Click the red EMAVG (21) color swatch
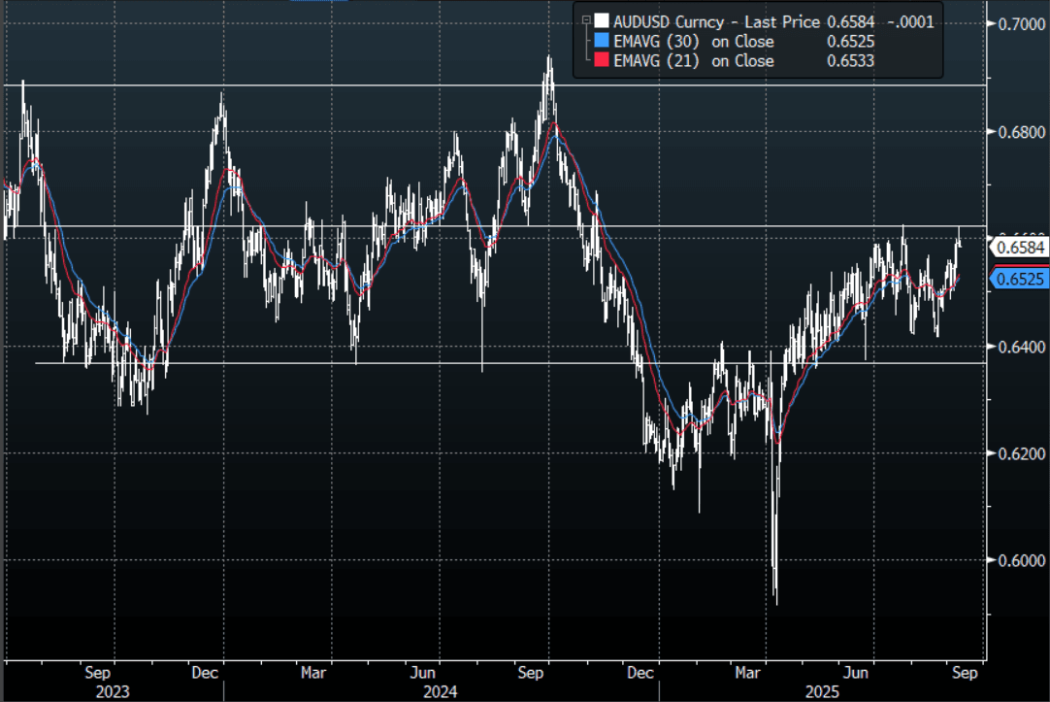The height and width of the screenshot is (702, 1050). (602, 60)
